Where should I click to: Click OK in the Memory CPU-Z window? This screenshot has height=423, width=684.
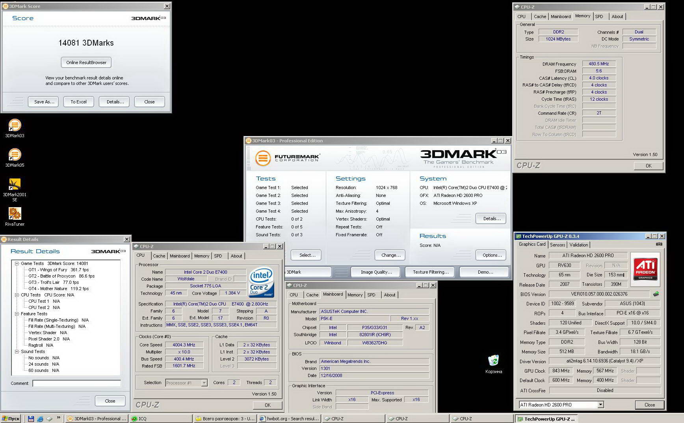coord(649,166)
